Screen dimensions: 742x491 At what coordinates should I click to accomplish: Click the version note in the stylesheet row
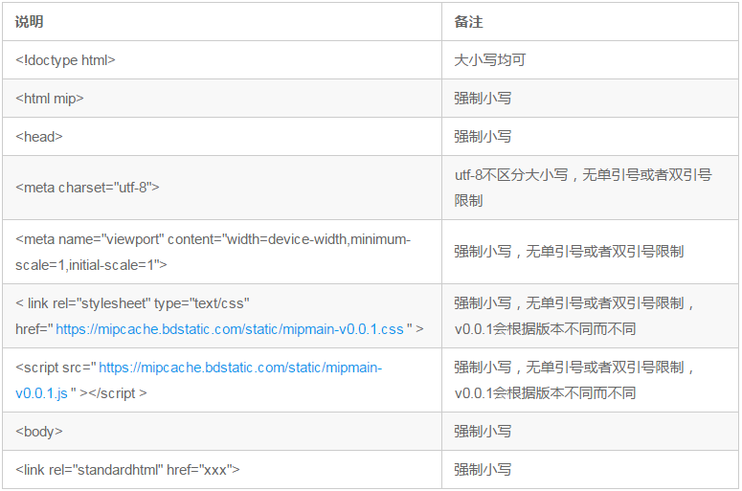click(545, 329)
